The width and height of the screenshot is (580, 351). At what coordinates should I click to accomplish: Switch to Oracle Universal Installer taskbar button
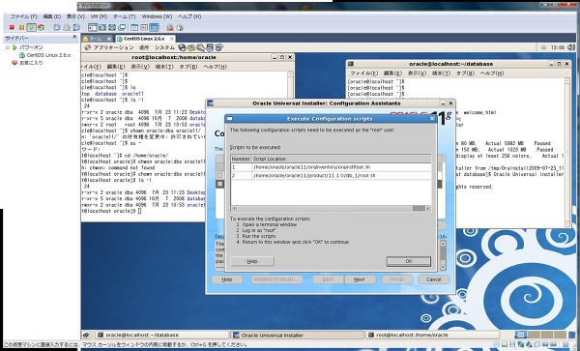298,336
